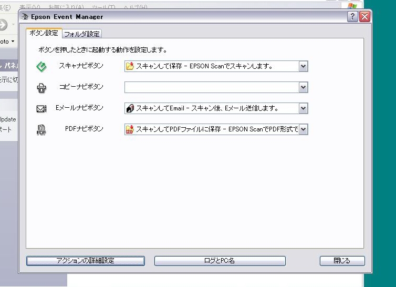Select the スキャンして保存 combo box field
The image size is (396, 287).
coord(216,66)
